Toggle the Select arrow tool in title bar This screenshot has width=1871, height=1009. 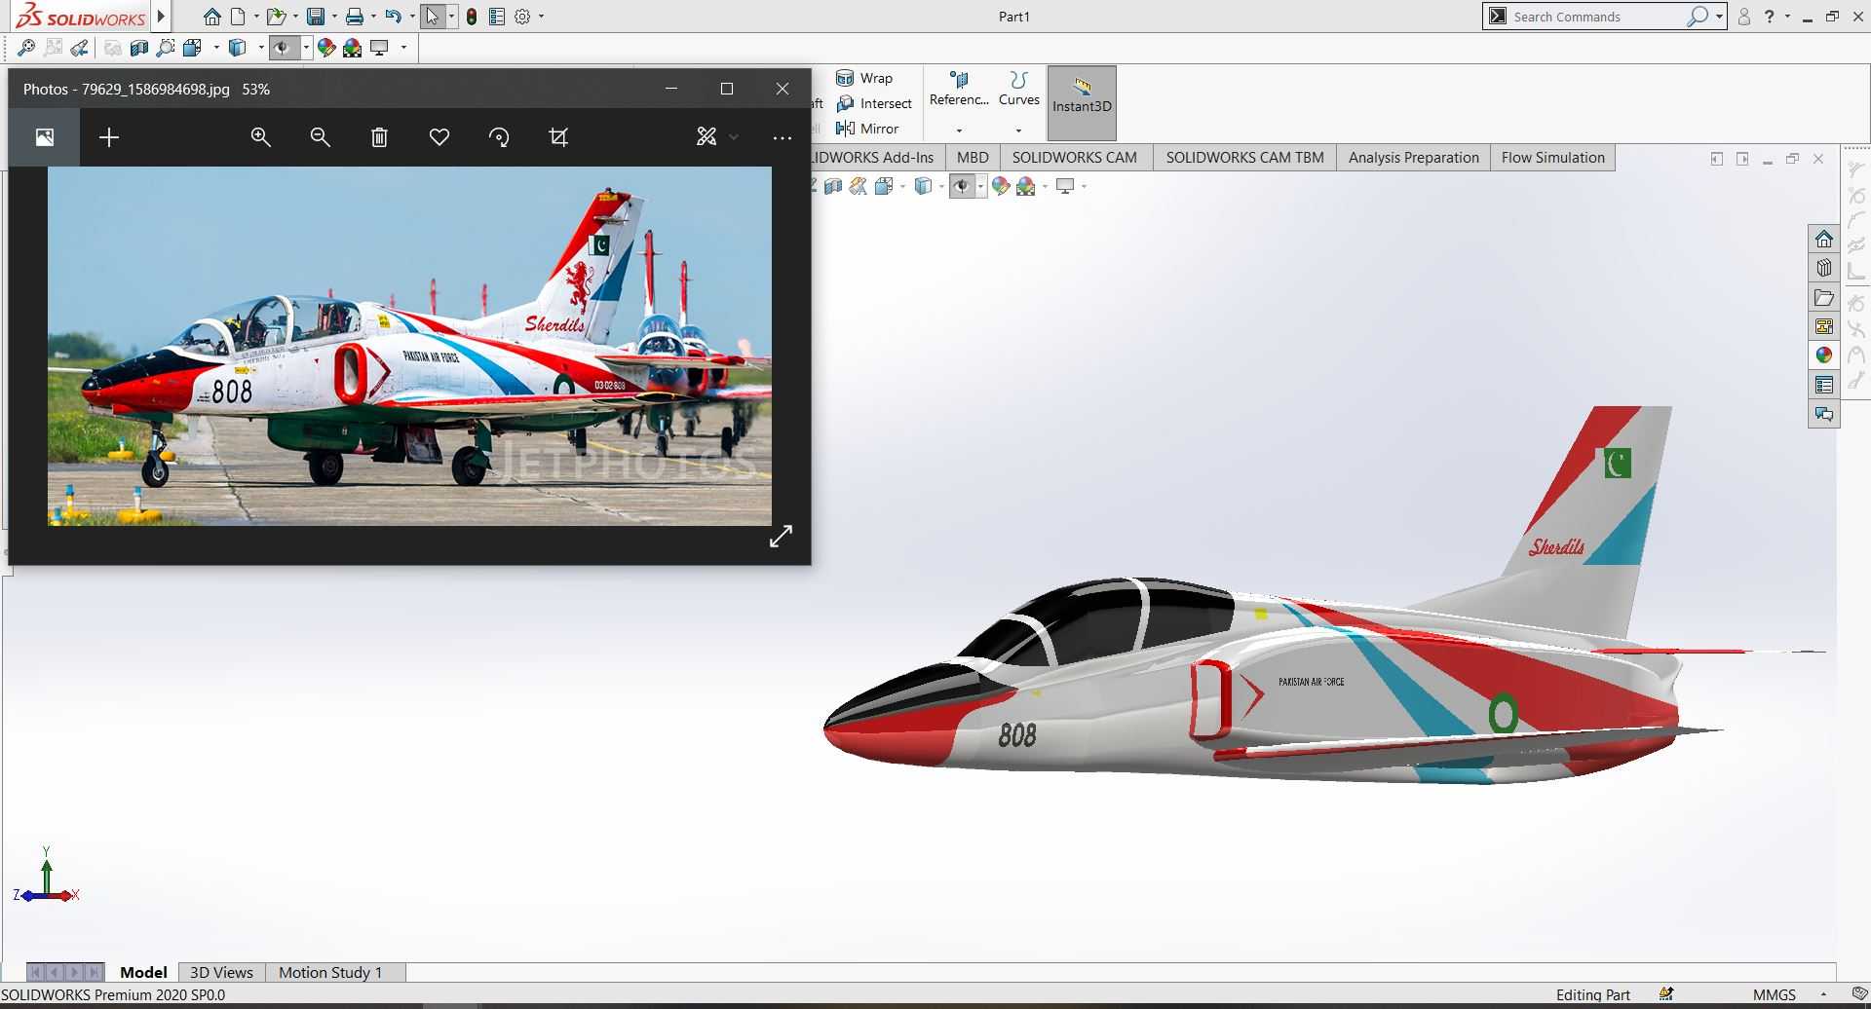433,17
